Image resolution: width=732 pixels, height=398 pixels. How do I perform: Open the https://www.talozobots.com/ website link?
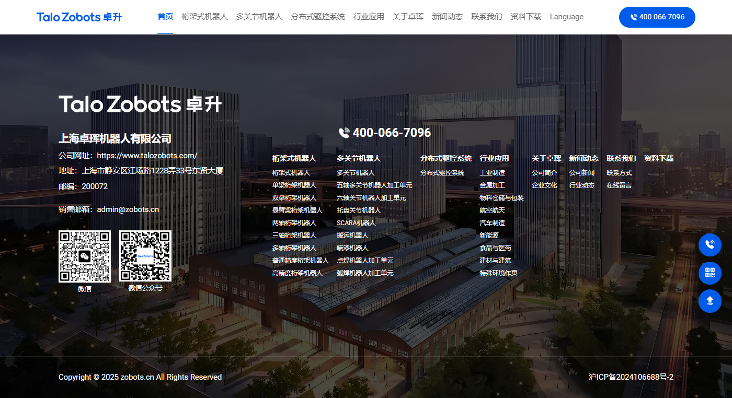(x=147, y=156)
